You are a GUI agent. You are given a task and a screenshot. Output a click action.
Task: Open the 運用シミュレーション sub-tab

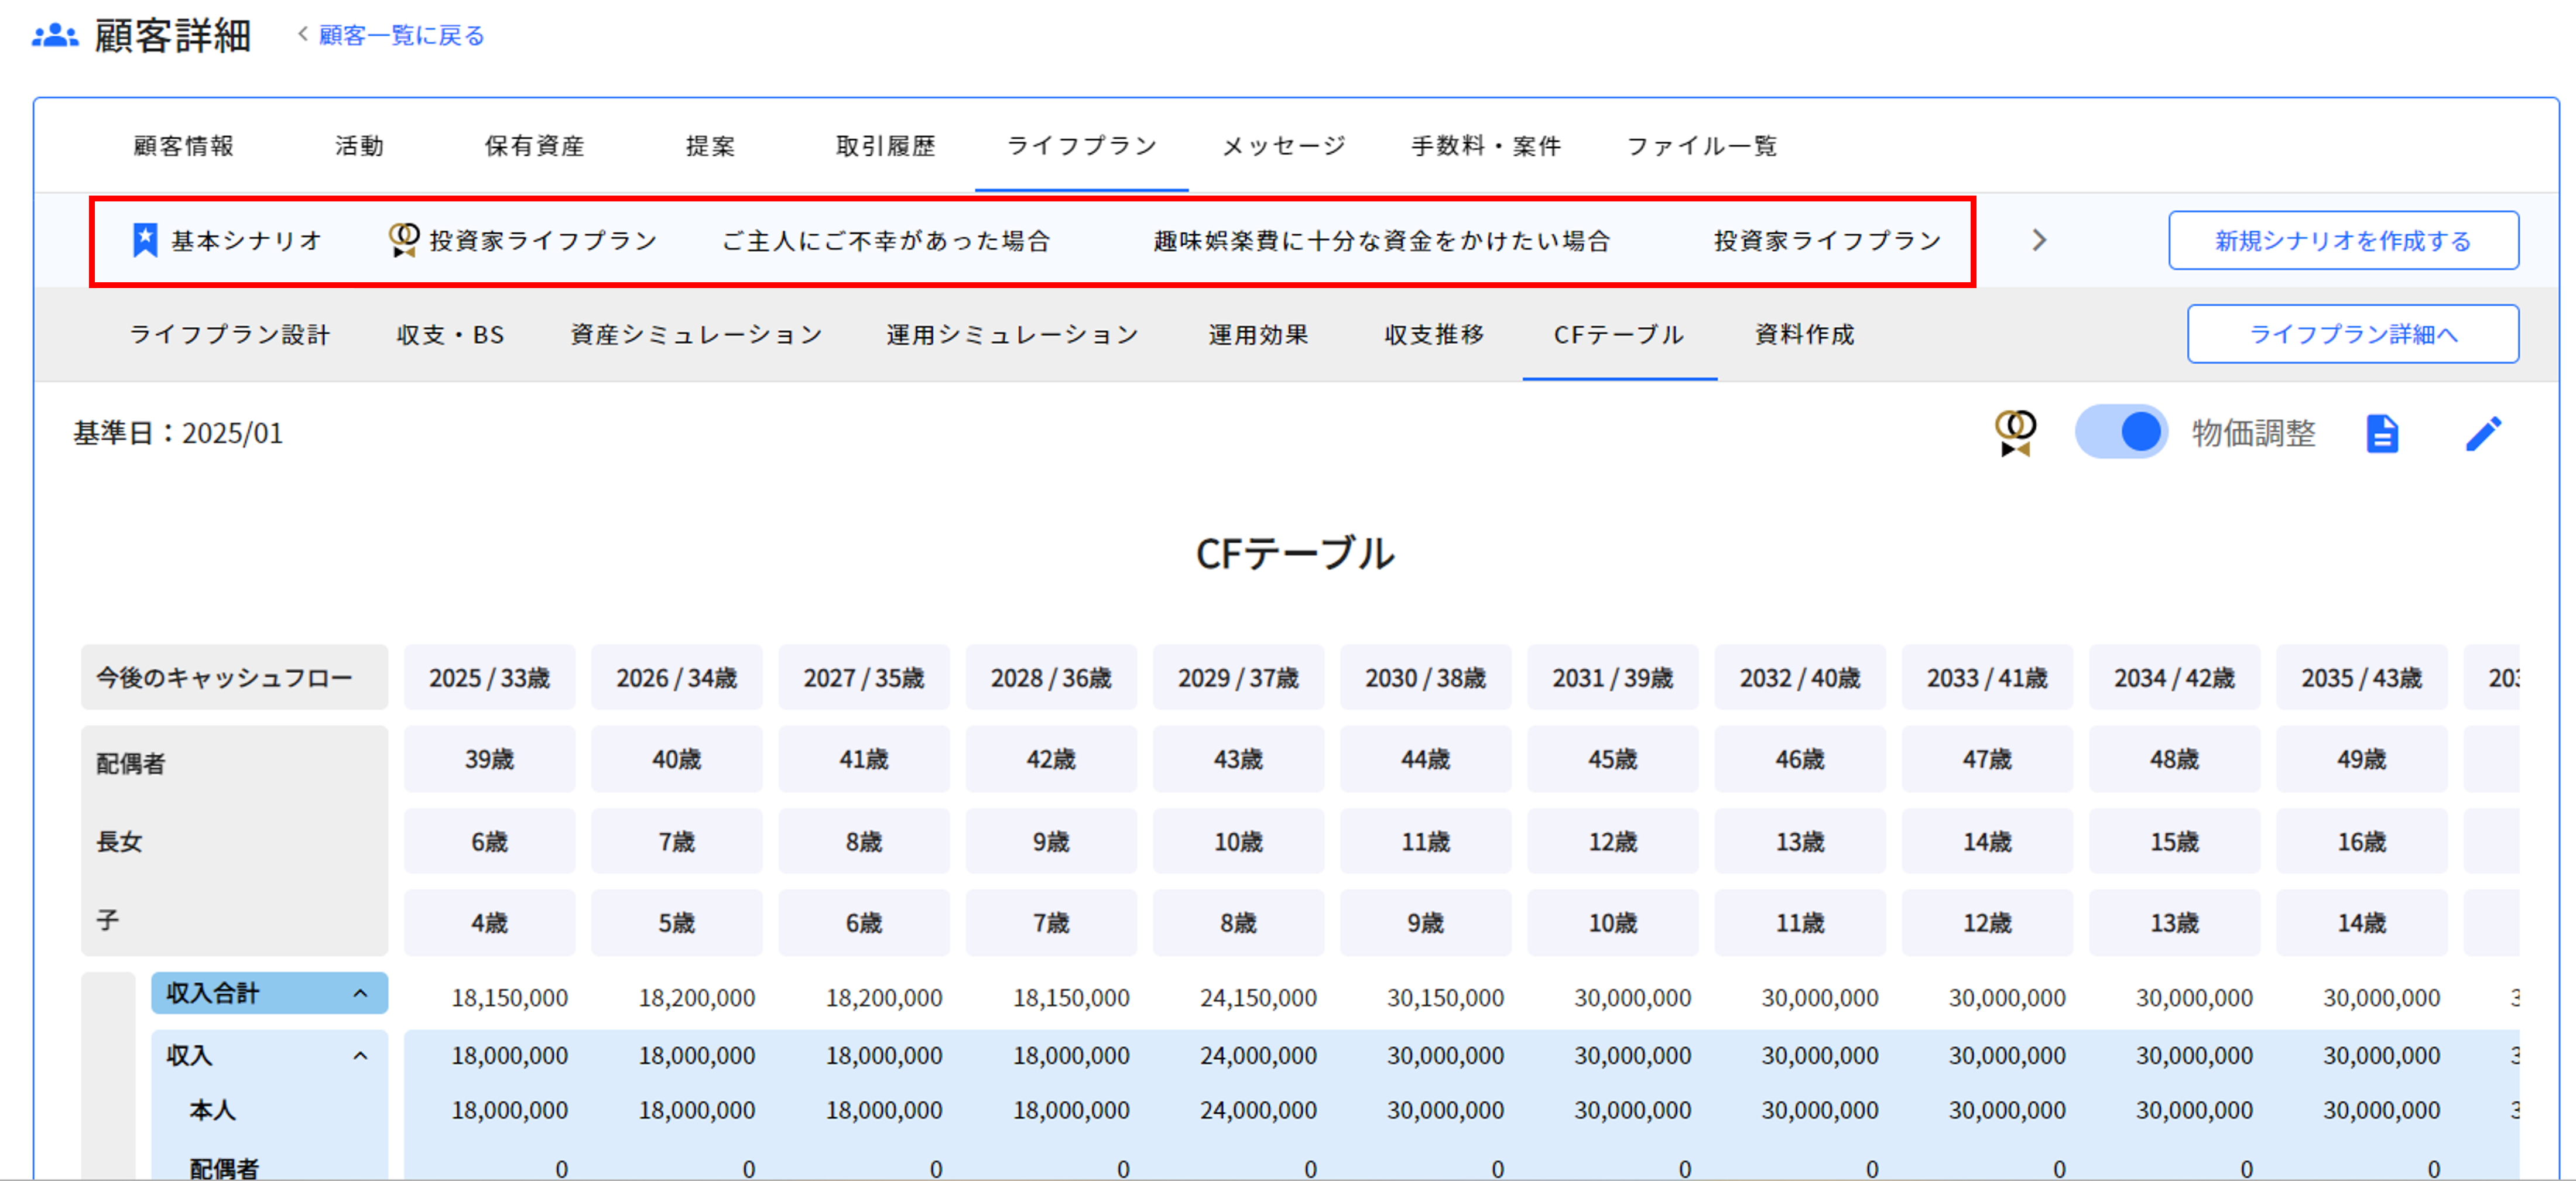(x=1012, y=334)
